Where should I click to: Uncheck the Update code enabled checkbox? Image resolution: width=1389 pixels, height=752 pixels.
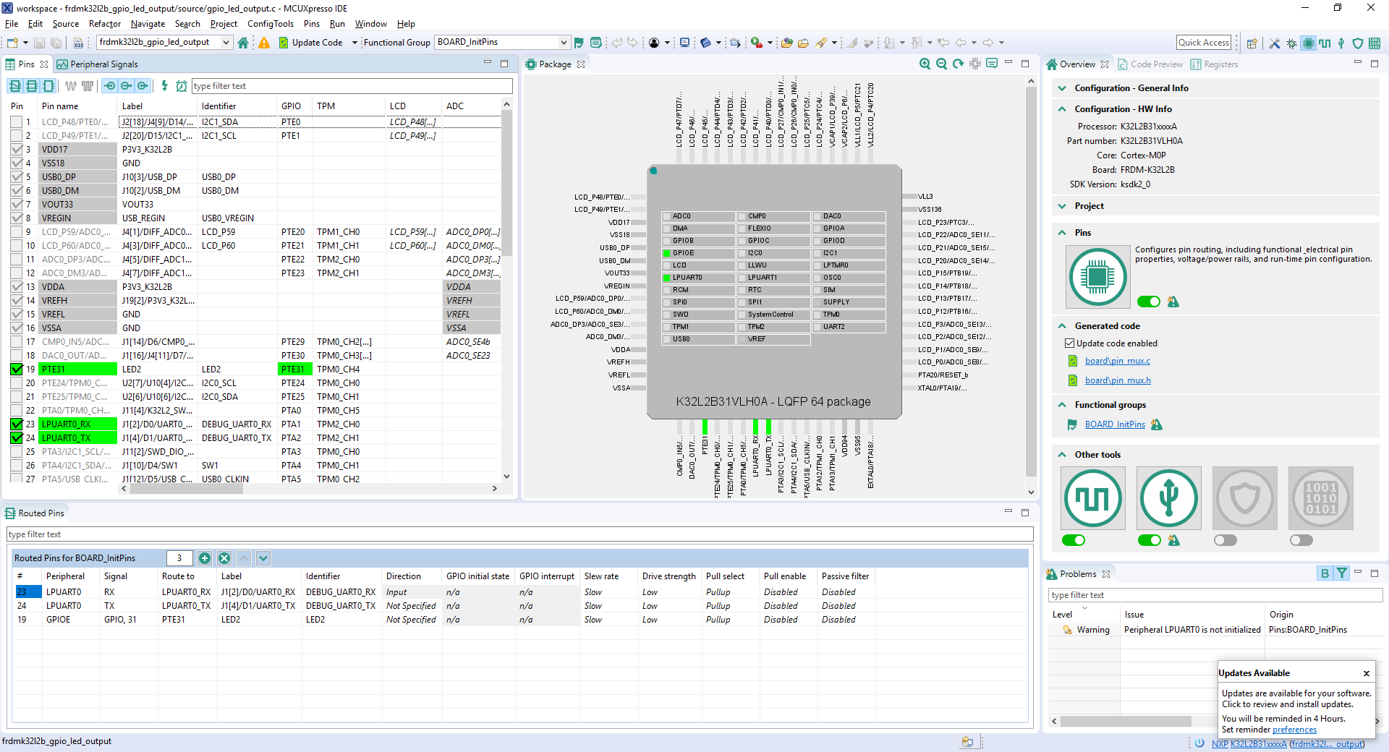1069,343
